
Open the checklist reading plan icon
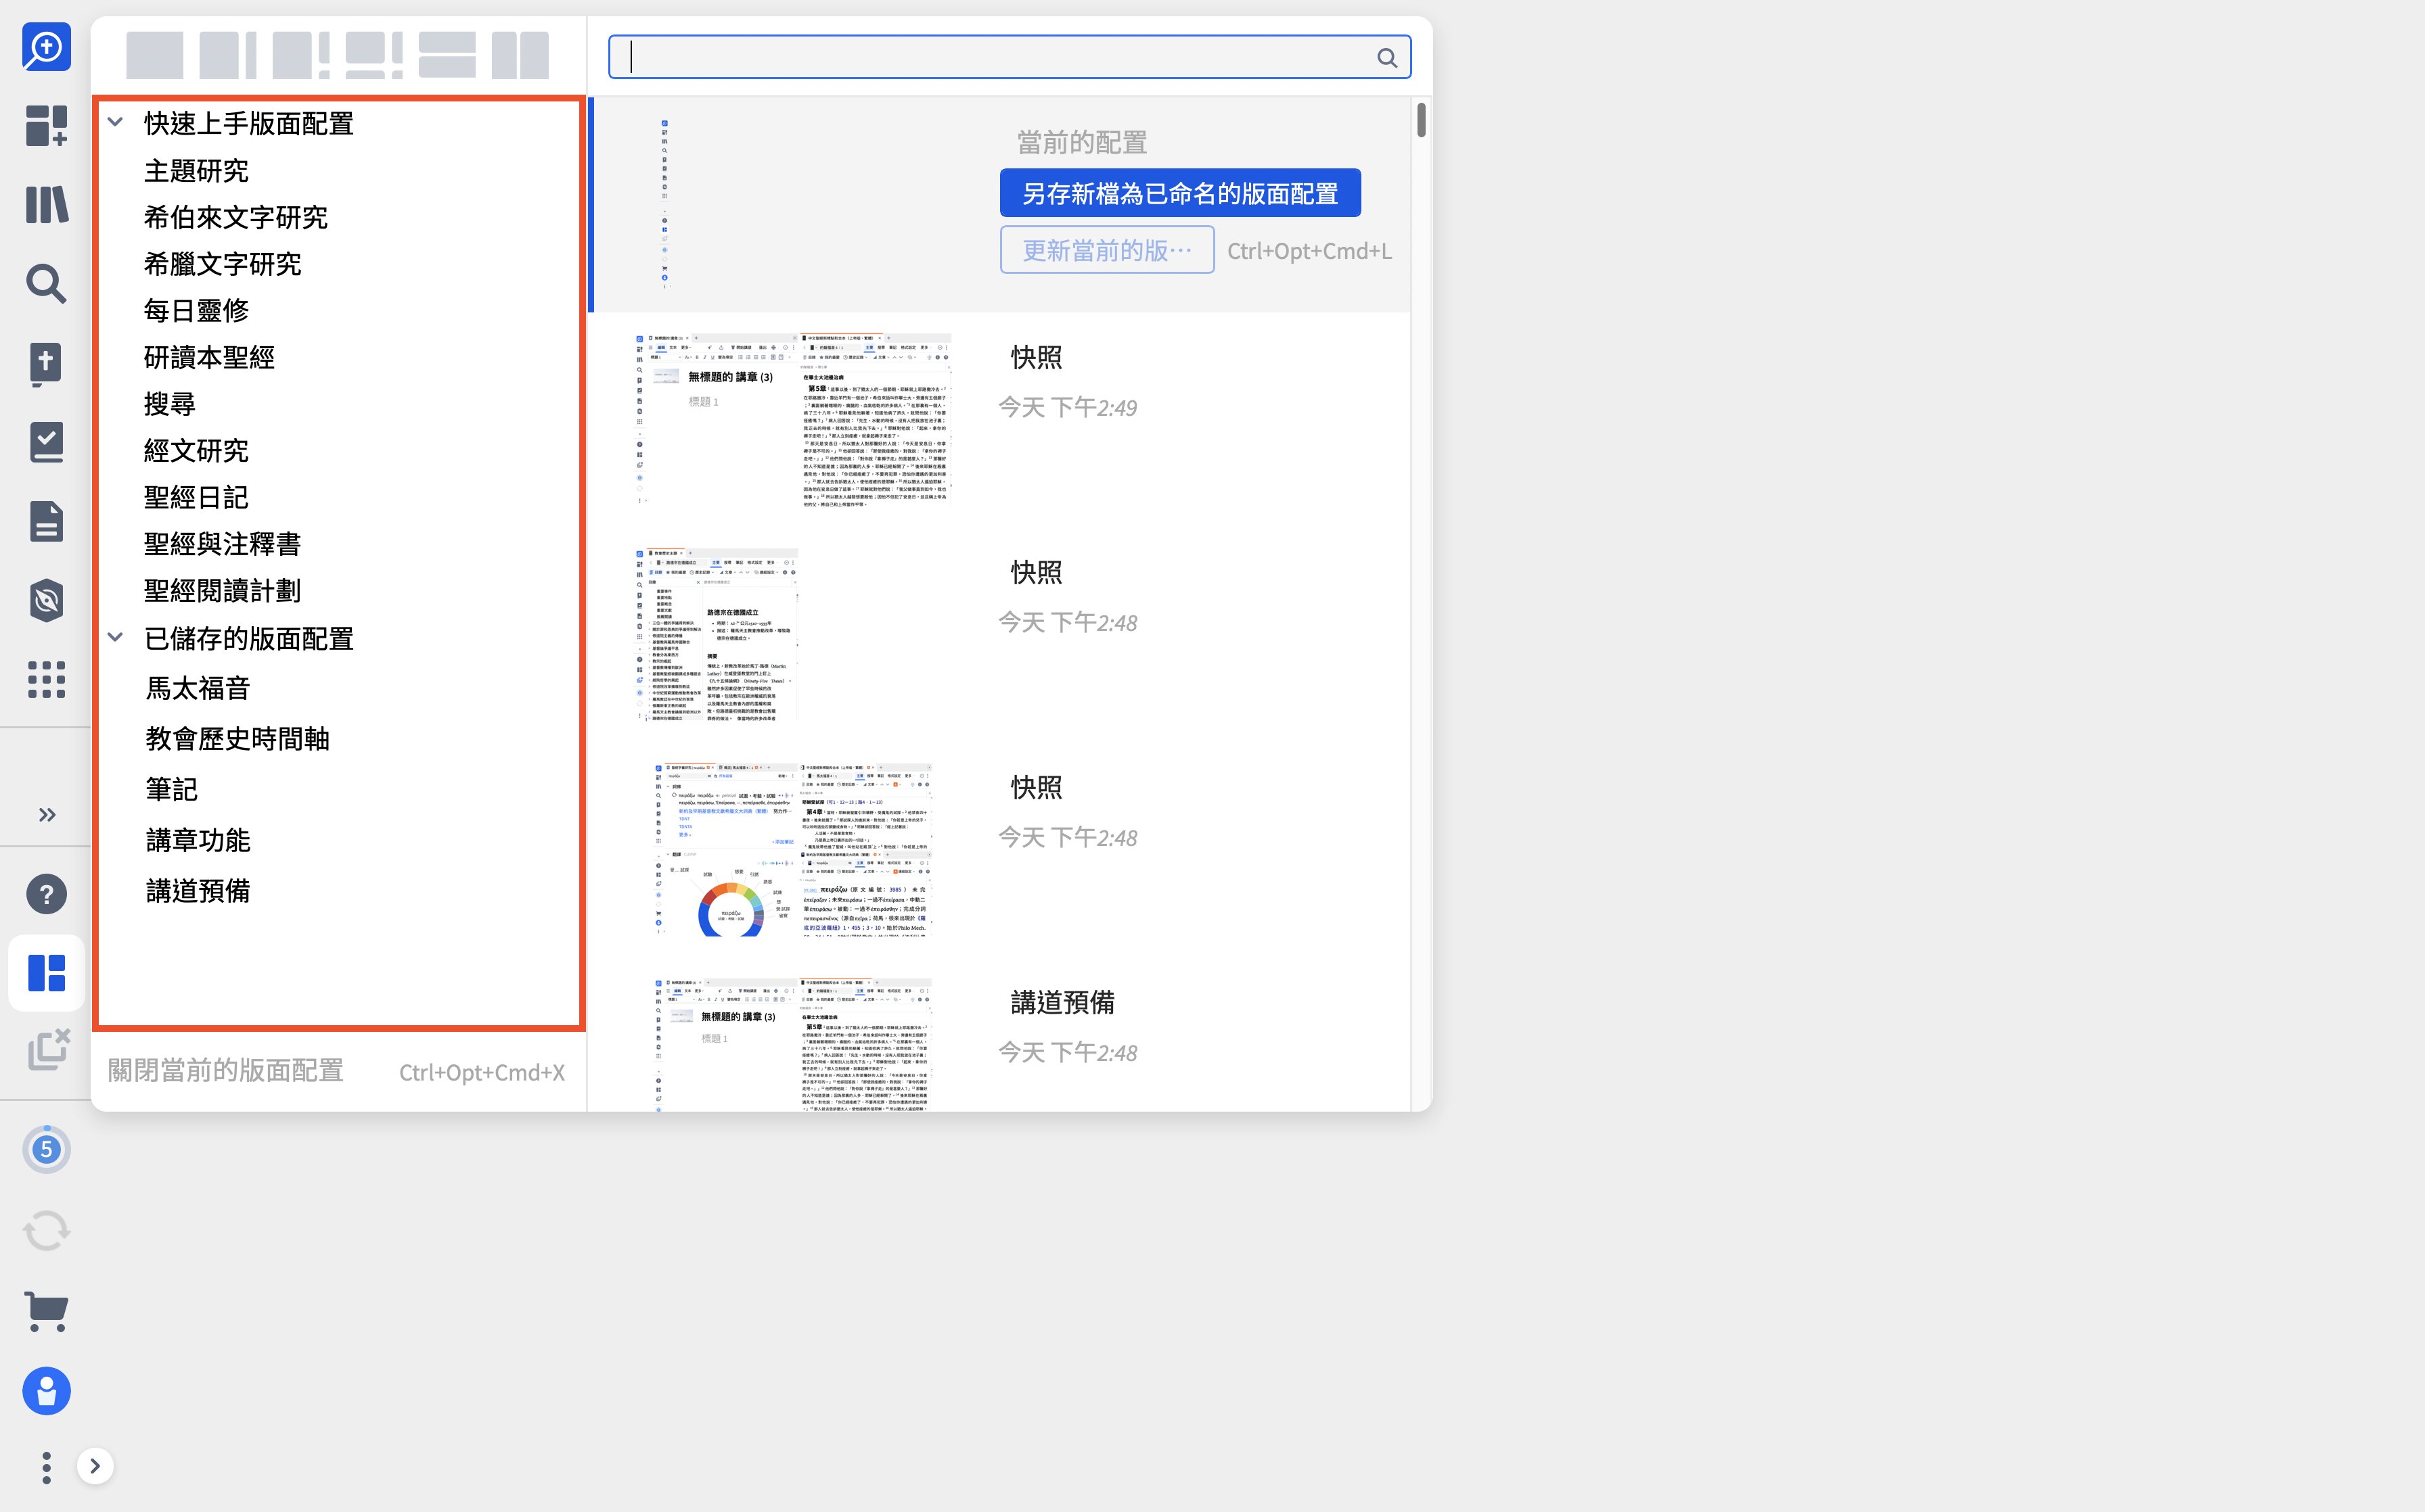click(x=46, y=442)
